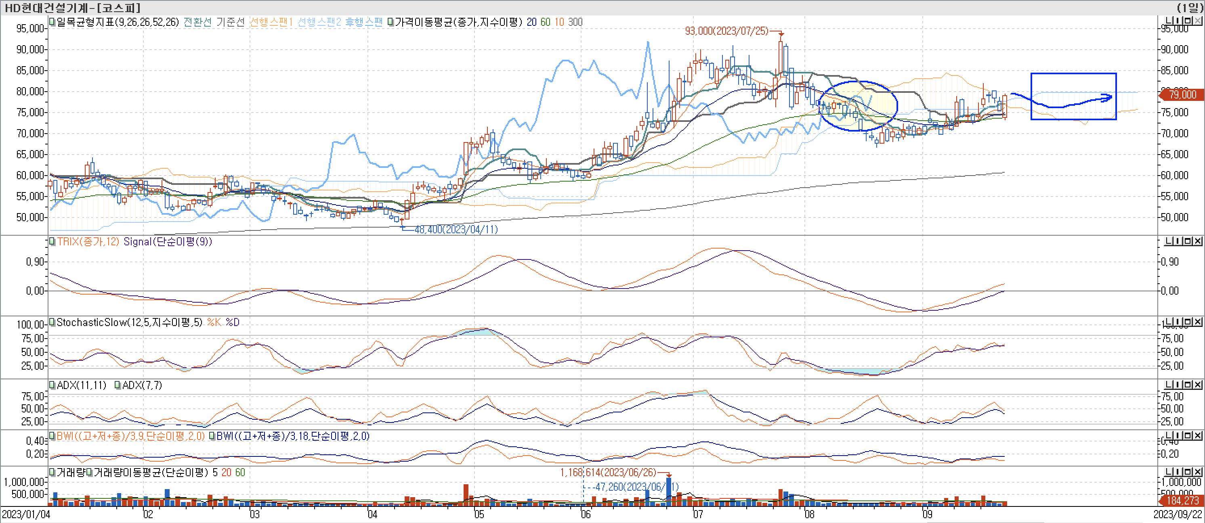Click the Signal(단순이평(9)) legend label
The width and height of the screenshot is (1205, 523).
point(168,242)
